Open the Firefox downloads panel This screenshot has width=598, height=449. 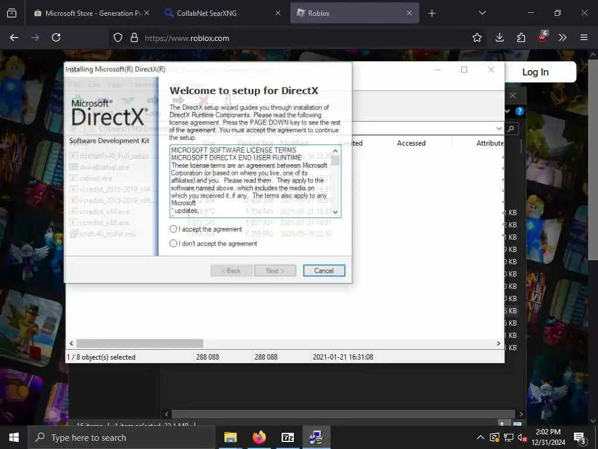(500, 37)
